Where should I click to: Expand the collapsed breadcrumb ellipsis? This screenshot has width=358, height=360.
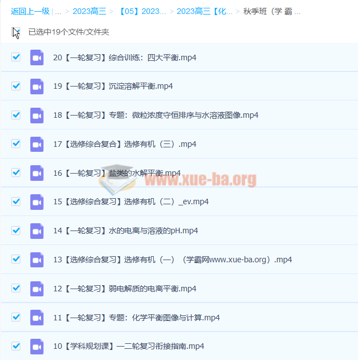click(58, 11)
